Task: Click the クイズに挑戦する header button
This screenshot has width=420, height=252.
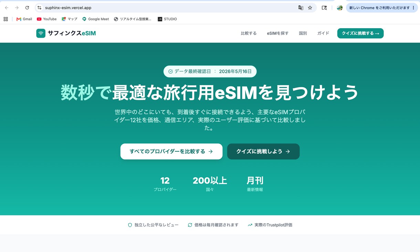Action: (x=360, y=33)
